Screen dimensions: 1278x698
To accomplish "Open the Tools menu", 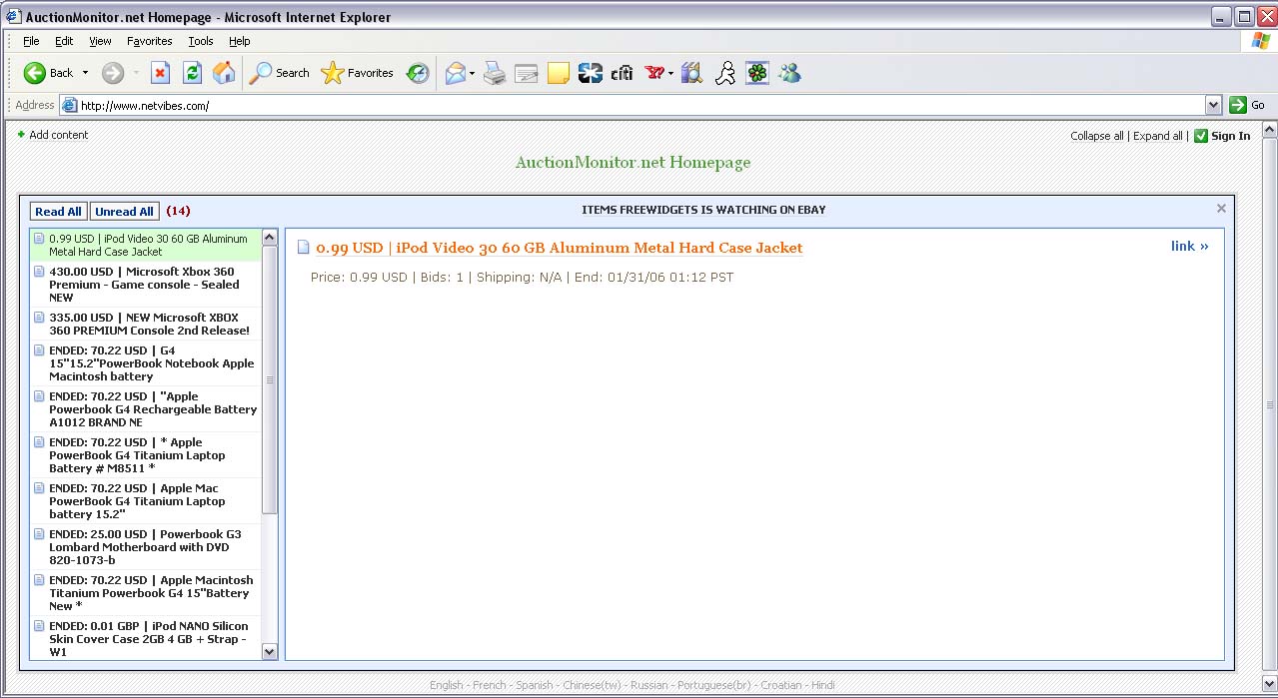I will point(201,41).
